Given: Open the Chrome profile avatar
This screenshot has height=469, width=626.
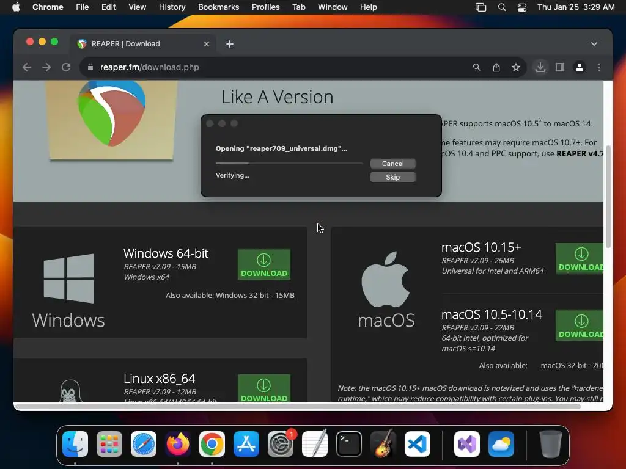Looking at the screenshot, I should pyautogui.click(x=580, y=67).
